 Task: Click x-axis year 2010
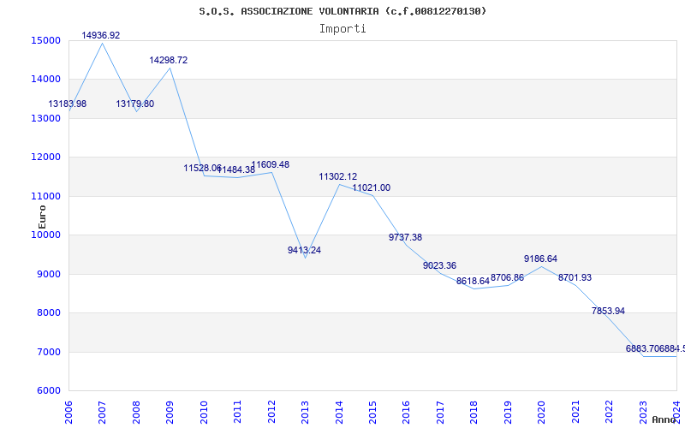204,413
